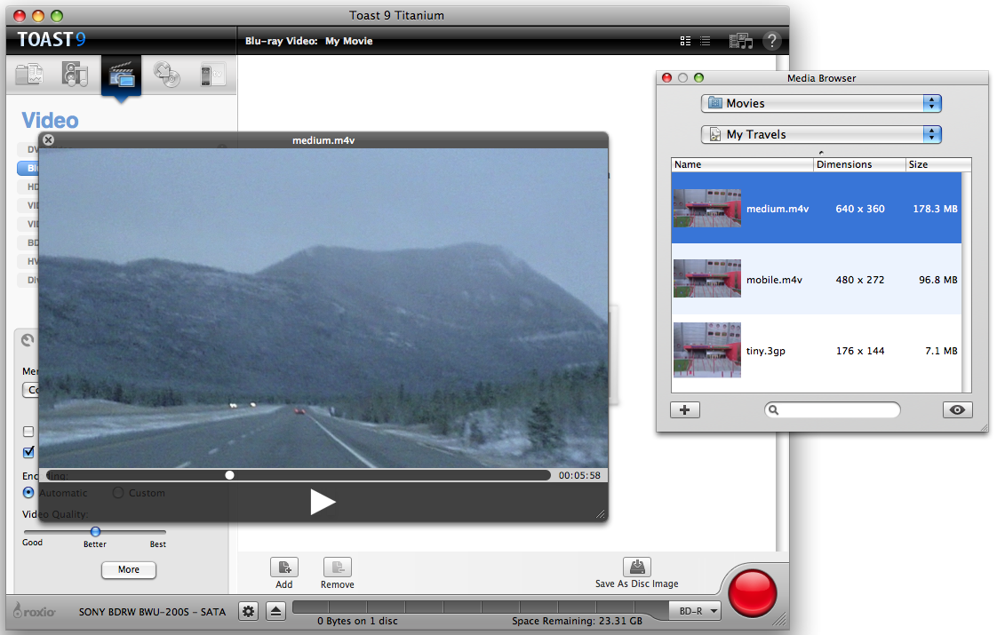Open Toast help question mark icon
The width and height of the screenshot is (997, 635).
point(772,41)
